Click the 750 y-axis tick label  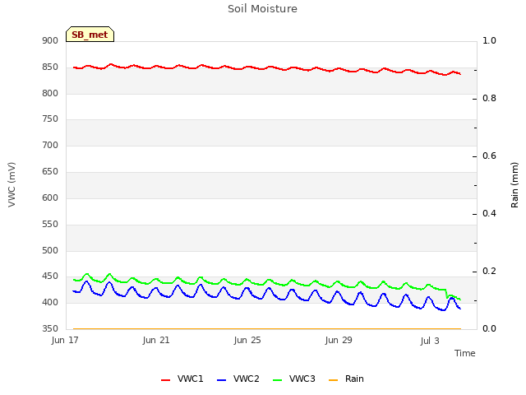(50, 118)
